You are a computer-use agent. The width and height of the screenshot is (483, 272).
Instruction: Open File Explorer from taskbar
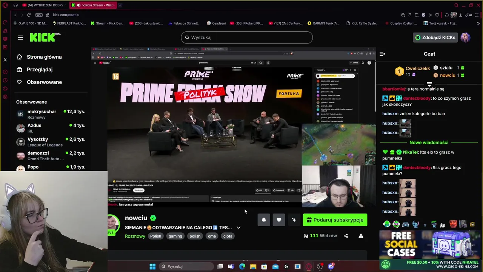pyautogui.click(x=253, y=266)
